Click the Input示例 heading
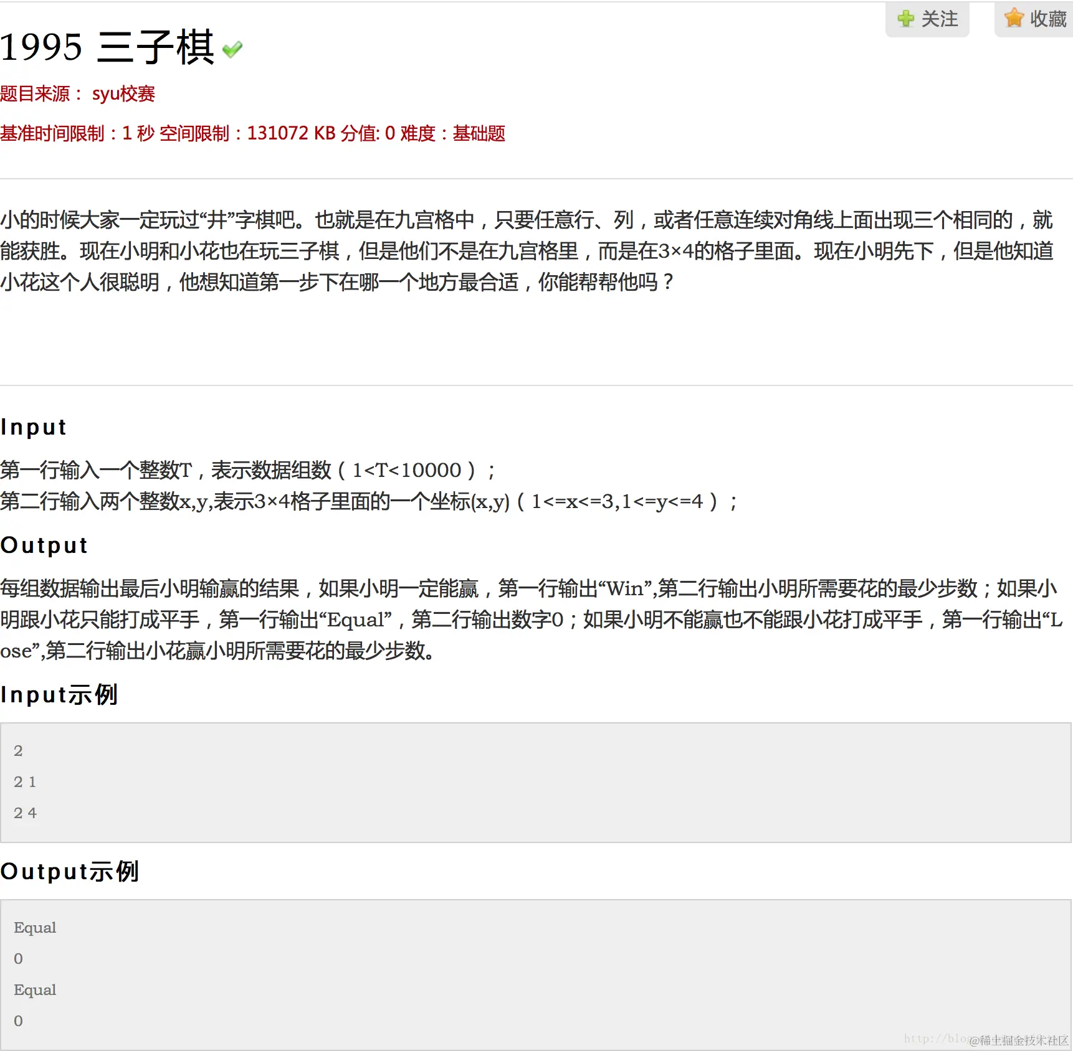Viewport: 1073px width, 1051px height. pos(59,695)
